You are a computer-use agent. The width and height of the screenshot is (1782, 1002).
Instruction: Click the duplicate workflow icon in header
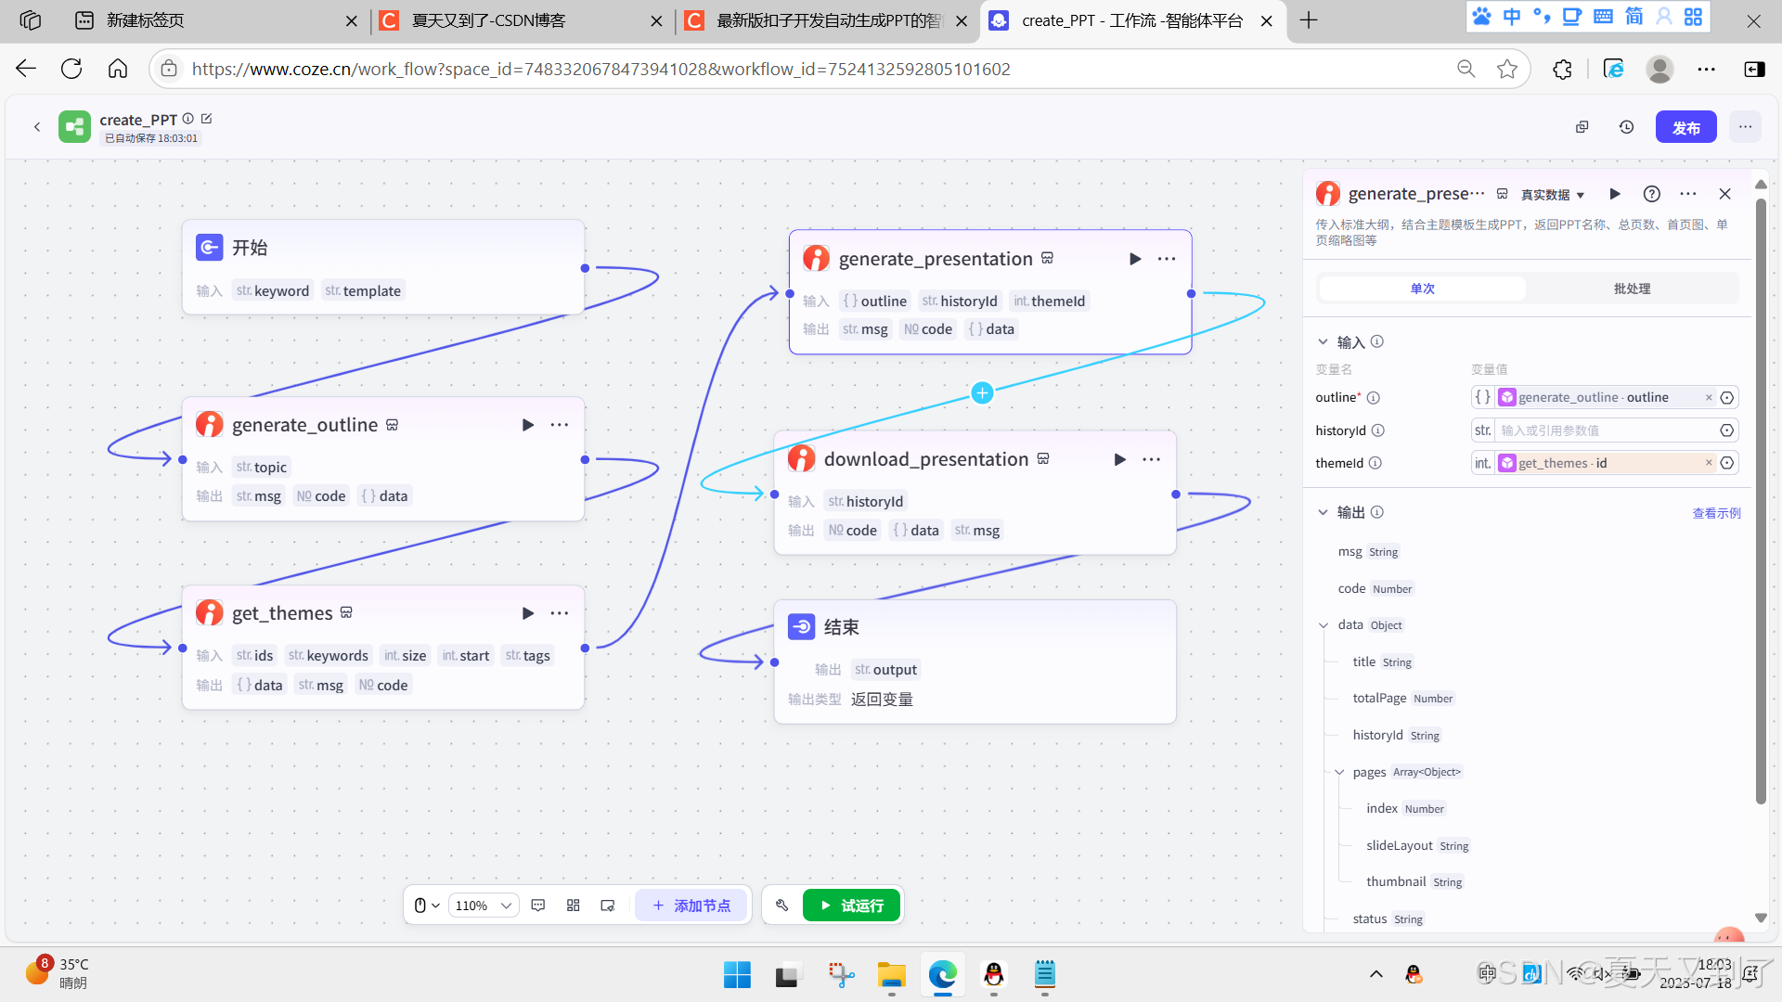click(x=1582, y=127)
